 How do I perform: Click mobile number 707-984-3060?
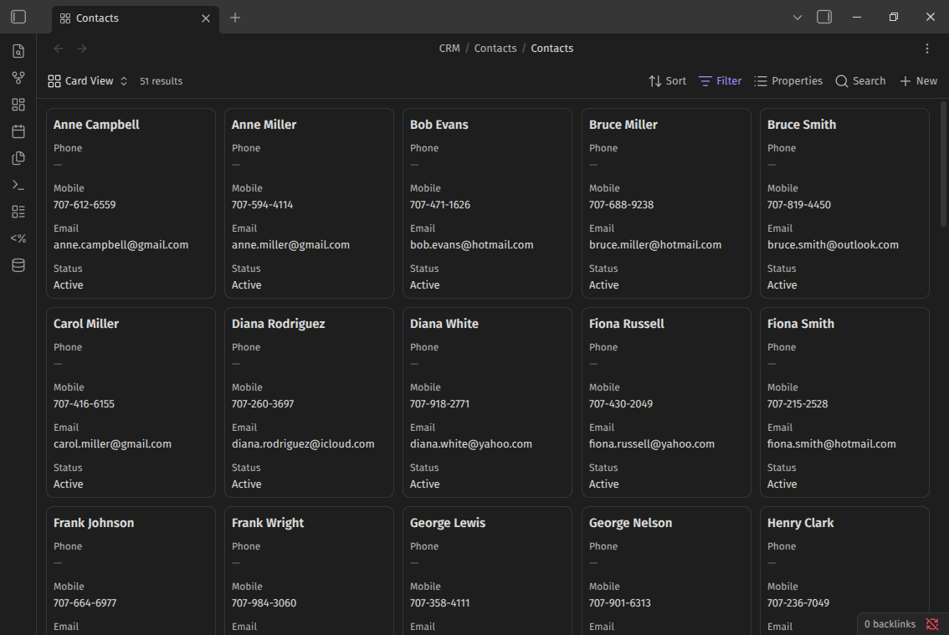tap(264, 603)
